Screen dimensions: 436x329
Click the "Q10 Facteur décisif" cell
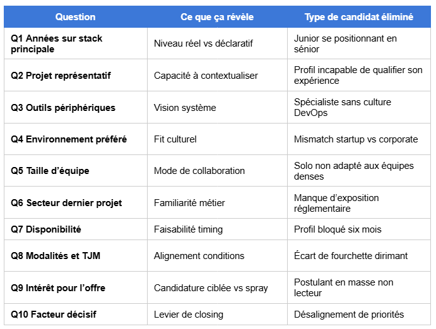pyautogui.click(x=75, y=315)
